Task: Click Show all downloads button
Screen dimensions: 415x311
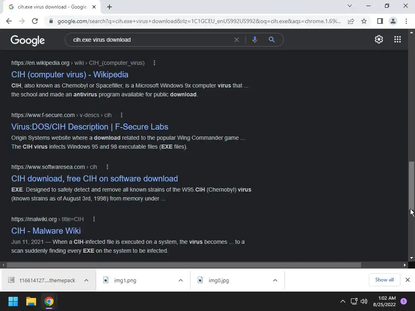Action: click(384, 280)
